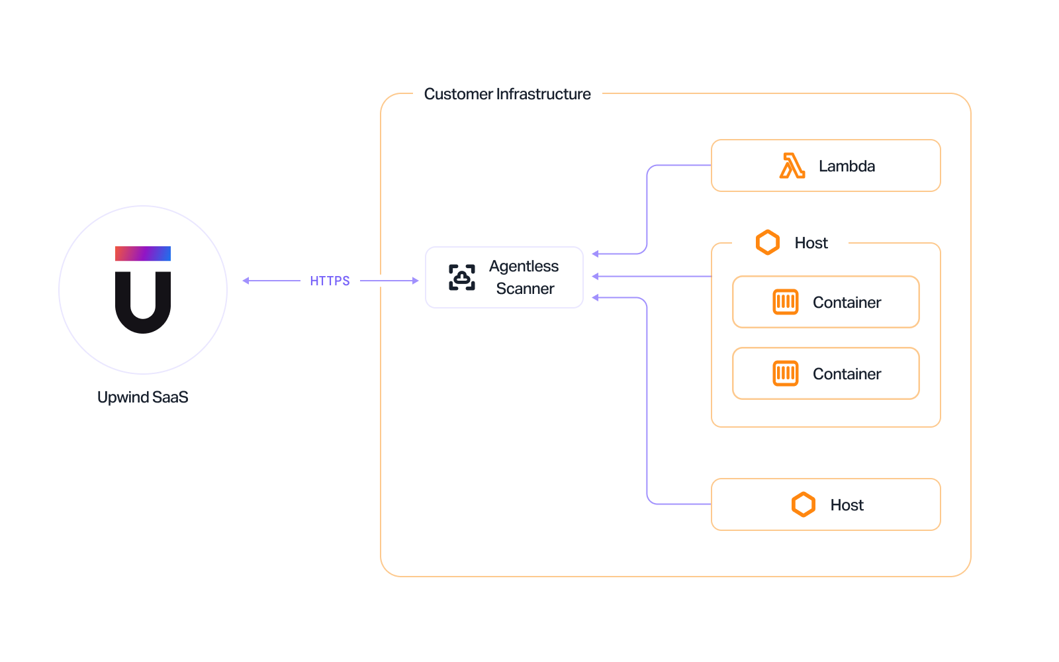This screenshot has width=1059, height=662.
Task: Click the Upwind U logo
Action: tap(143, 290)
